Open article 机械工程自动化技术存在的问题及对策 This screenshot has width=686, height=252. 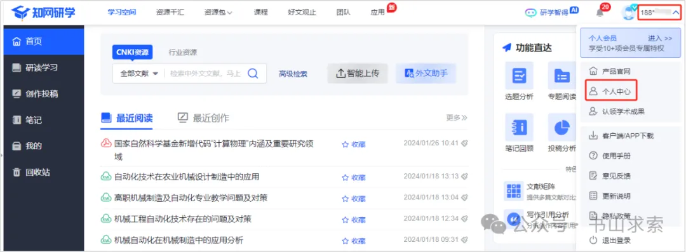coord(183,219)
